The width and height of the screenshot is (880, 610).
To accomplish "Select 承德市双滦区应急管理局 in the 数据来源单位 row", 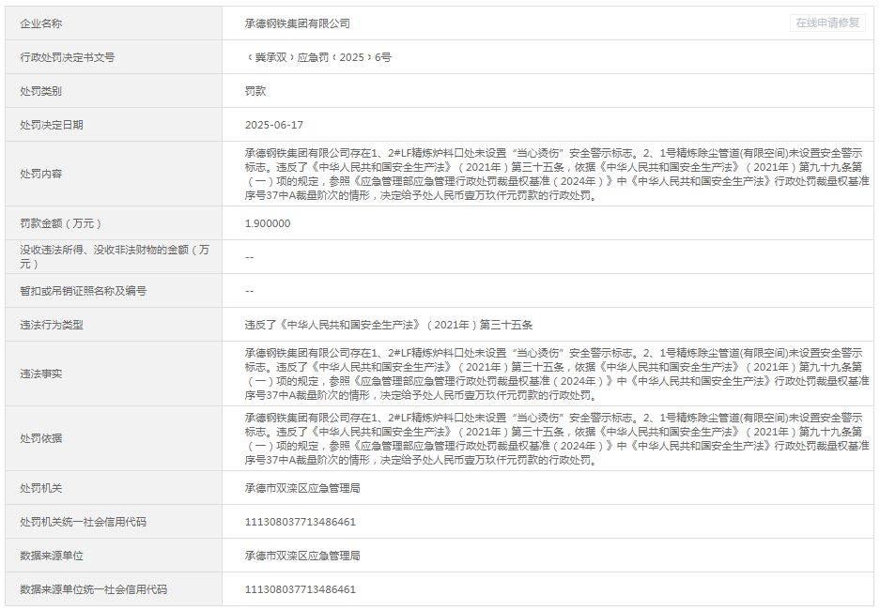I will [x=302, y=556].
